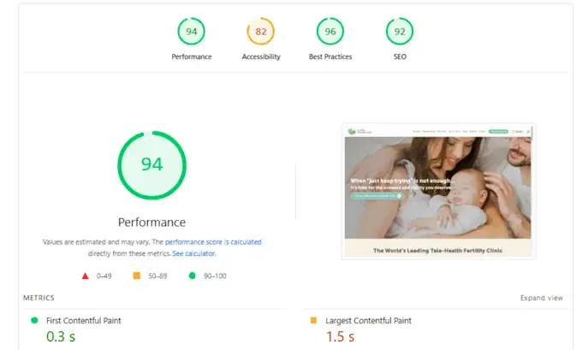Jump to Best Practices via its label

click(330, 56)
